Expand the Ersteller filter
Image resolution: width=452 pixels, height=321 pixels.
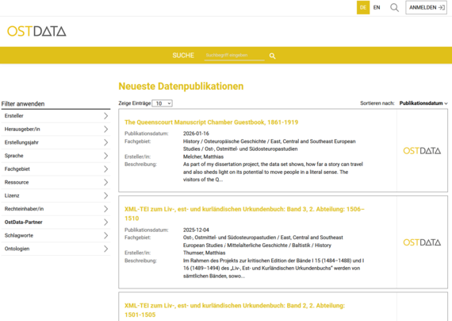[x=56, y=116]
